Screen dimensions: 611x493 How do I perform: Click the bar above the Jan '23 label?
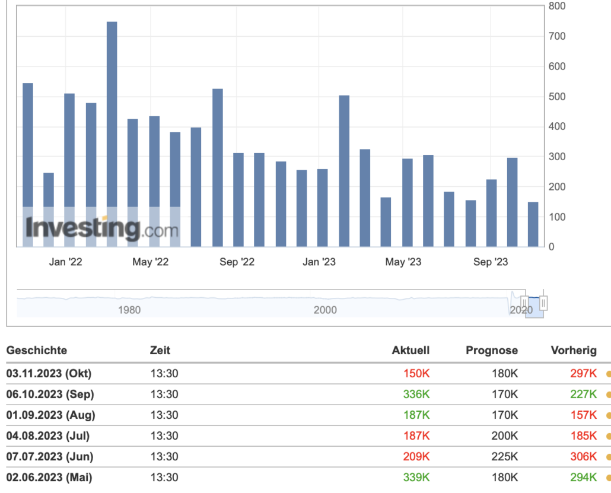[322, 208]
